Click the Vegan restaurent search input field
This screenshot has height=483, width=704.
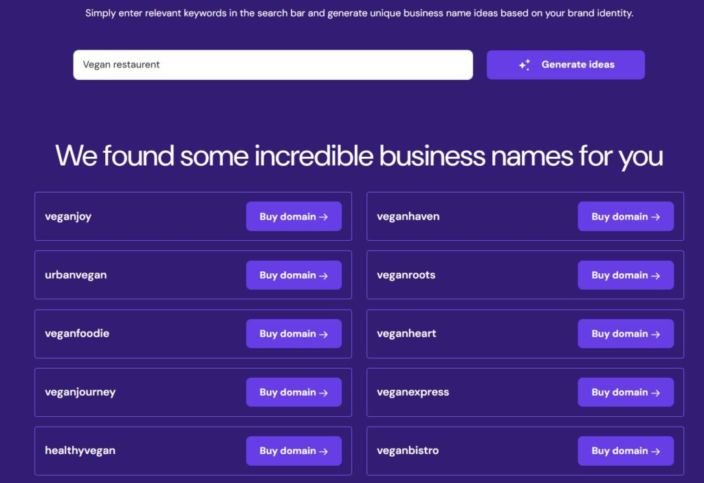pyautogui.click(x=273, y=64)
